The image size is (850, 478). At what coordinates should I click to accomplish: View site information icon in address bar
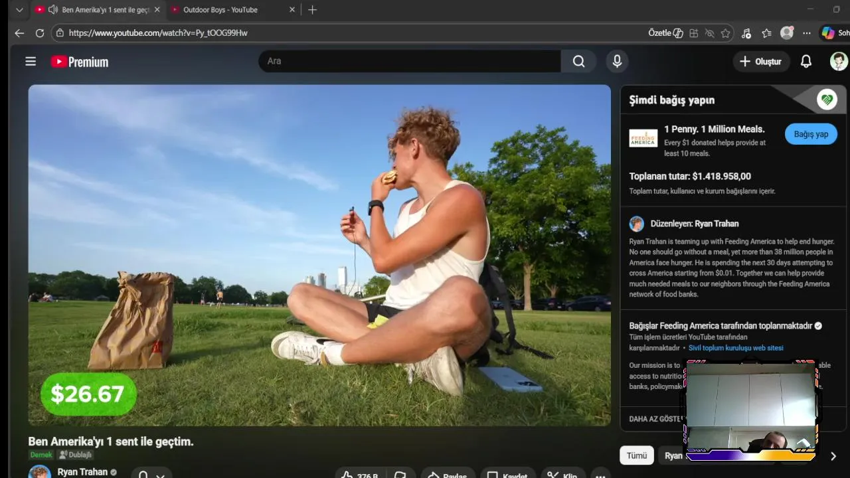tap(60, 33)
